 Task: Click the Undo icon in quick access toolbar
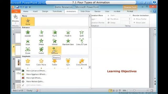tap(21, 7)
